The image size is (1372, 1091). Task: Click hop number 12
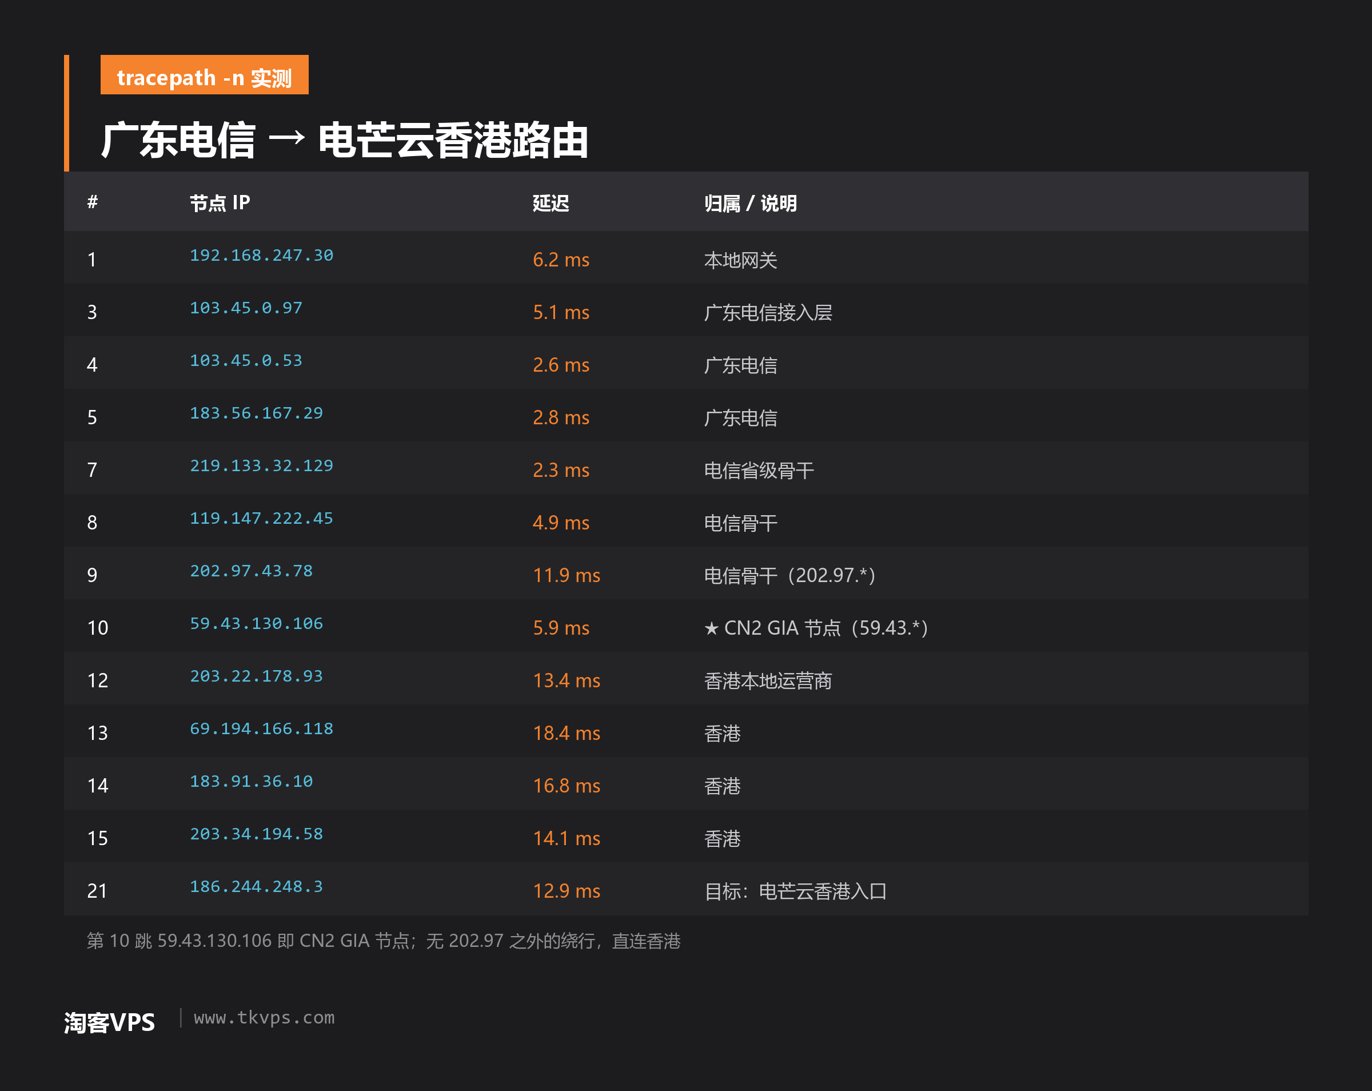coord(97,680)
